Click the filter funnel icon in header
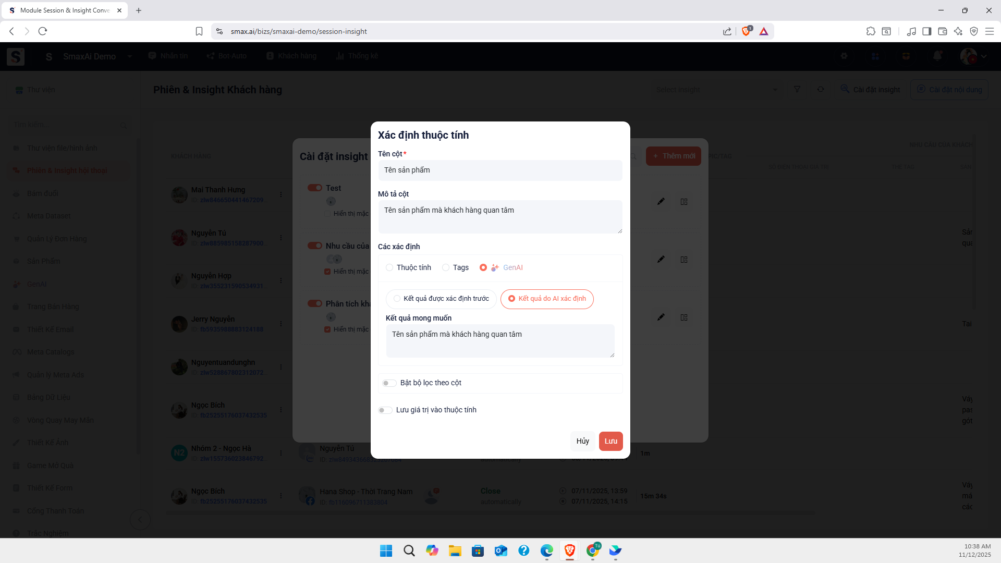This screenshot has height=563, width=1001. (x=797, y=90)
